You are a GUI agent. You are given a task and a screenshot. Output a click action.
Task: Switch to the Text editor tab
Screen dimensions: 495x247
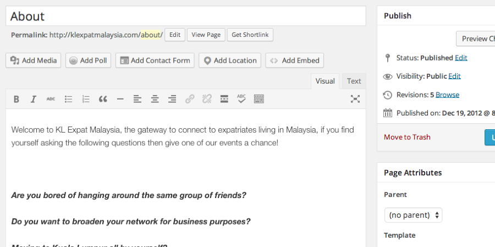pyautogui.click(x=354, y=81)
